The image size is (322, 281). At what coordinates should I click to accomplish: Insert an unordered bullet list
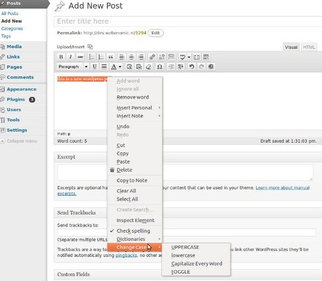[92, 57]
